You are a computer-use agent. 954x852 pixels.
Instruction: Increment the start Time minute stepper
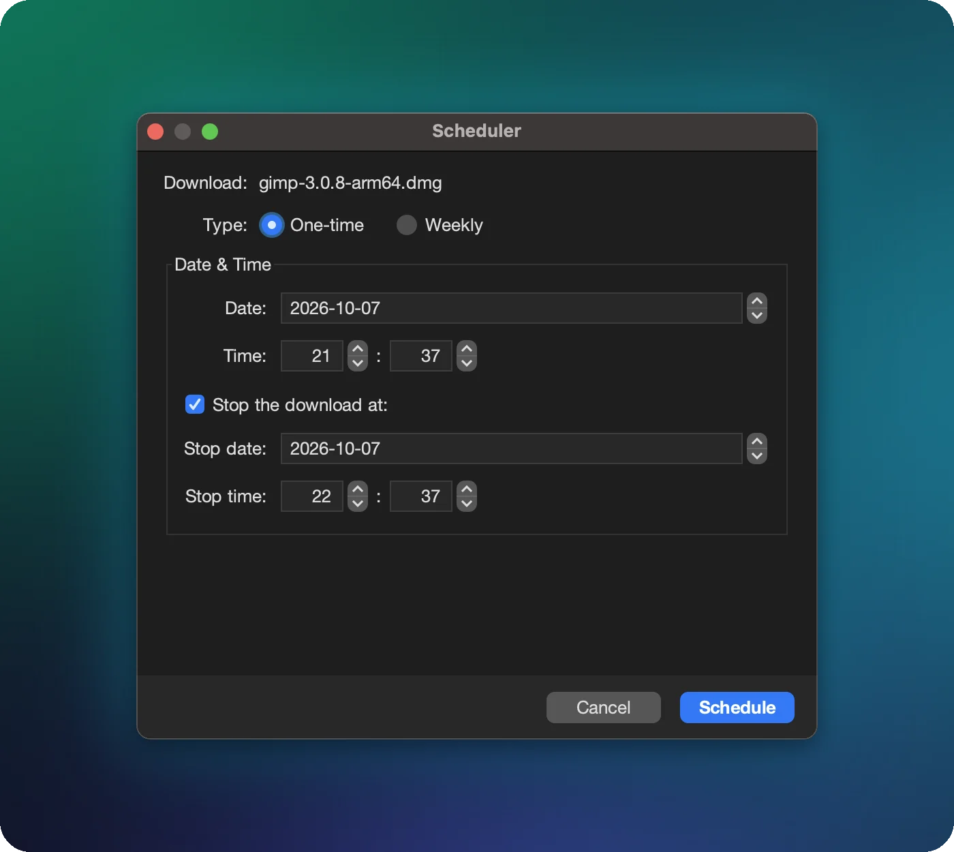tap(467, 348)
